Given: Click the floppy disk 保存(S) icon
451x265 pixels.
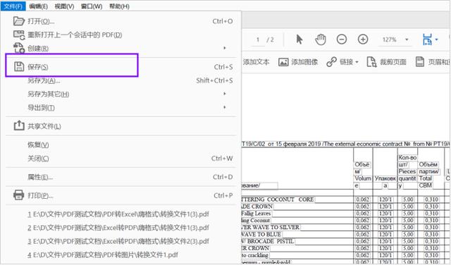Looking at the screenshot, I should click(x=19, y=66).
